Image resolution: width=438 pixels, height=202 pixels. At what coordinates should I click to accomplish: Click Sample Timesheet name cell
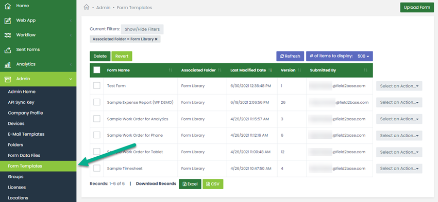tap(125, 169)
